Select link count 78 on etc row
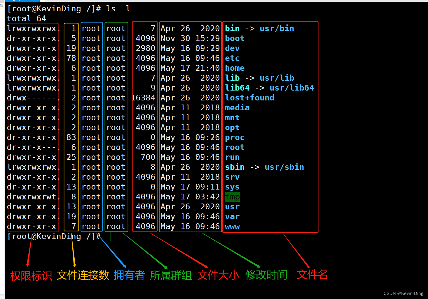 coord(71,58)
